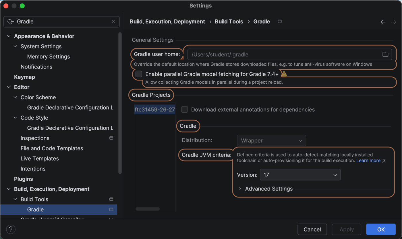The height and width of the screenshot is (239, 402).
Task: Click project-level icon on selected Gradle row
Action: point(111,209)
